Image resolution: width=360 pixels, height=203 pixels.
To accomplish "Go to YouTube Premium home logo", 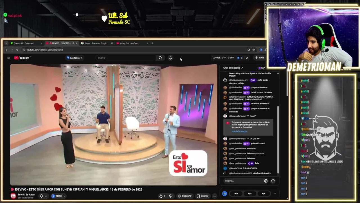I will pos(22,58).
